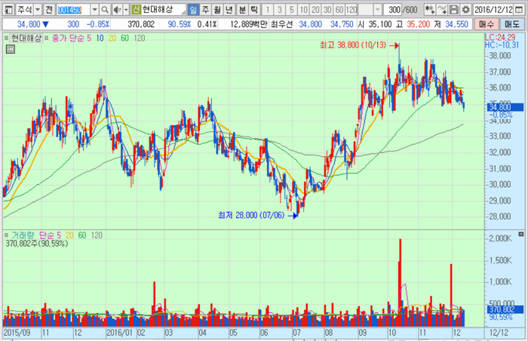Select the 분 (minute) chart tab
The width and height of the screenshot is (528, 341).
click(241, 10)
